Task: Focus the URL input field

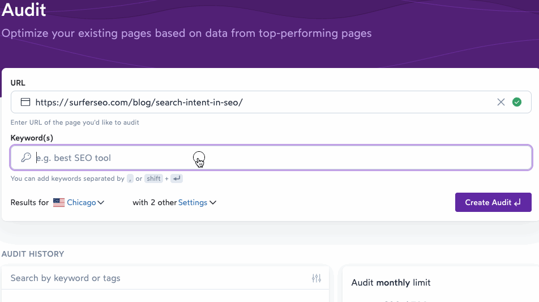Action: tap(260, 103)
